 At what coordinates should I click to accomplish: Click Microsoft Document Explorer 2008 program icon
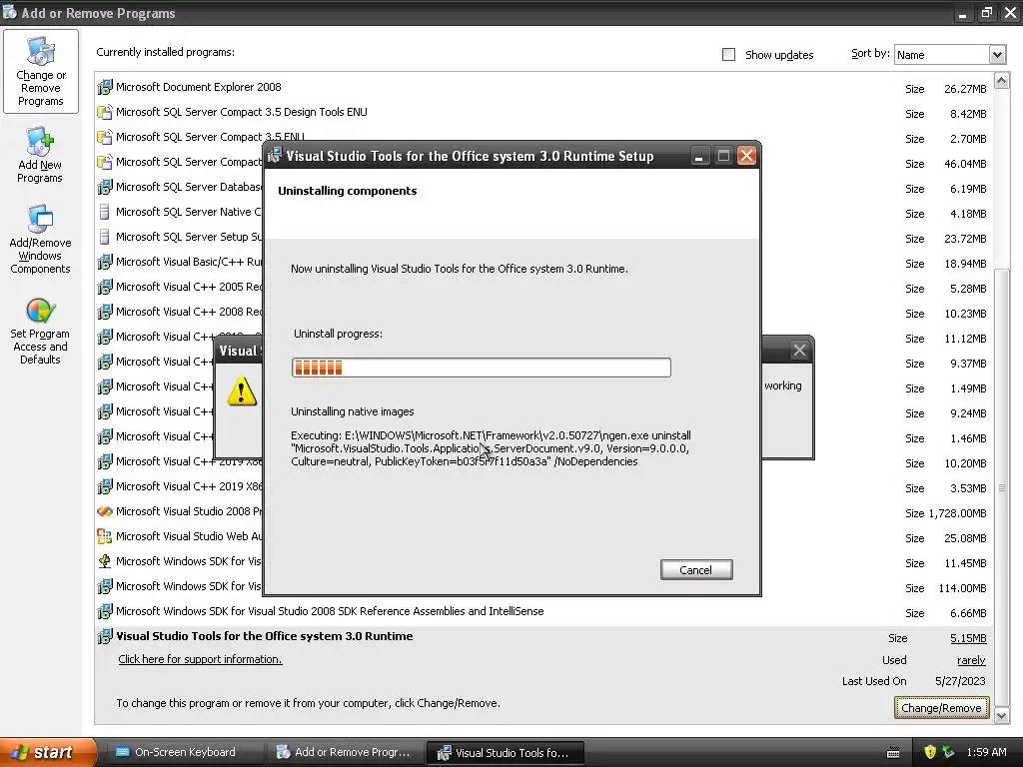pyautogui.click(x=104, y=87)
